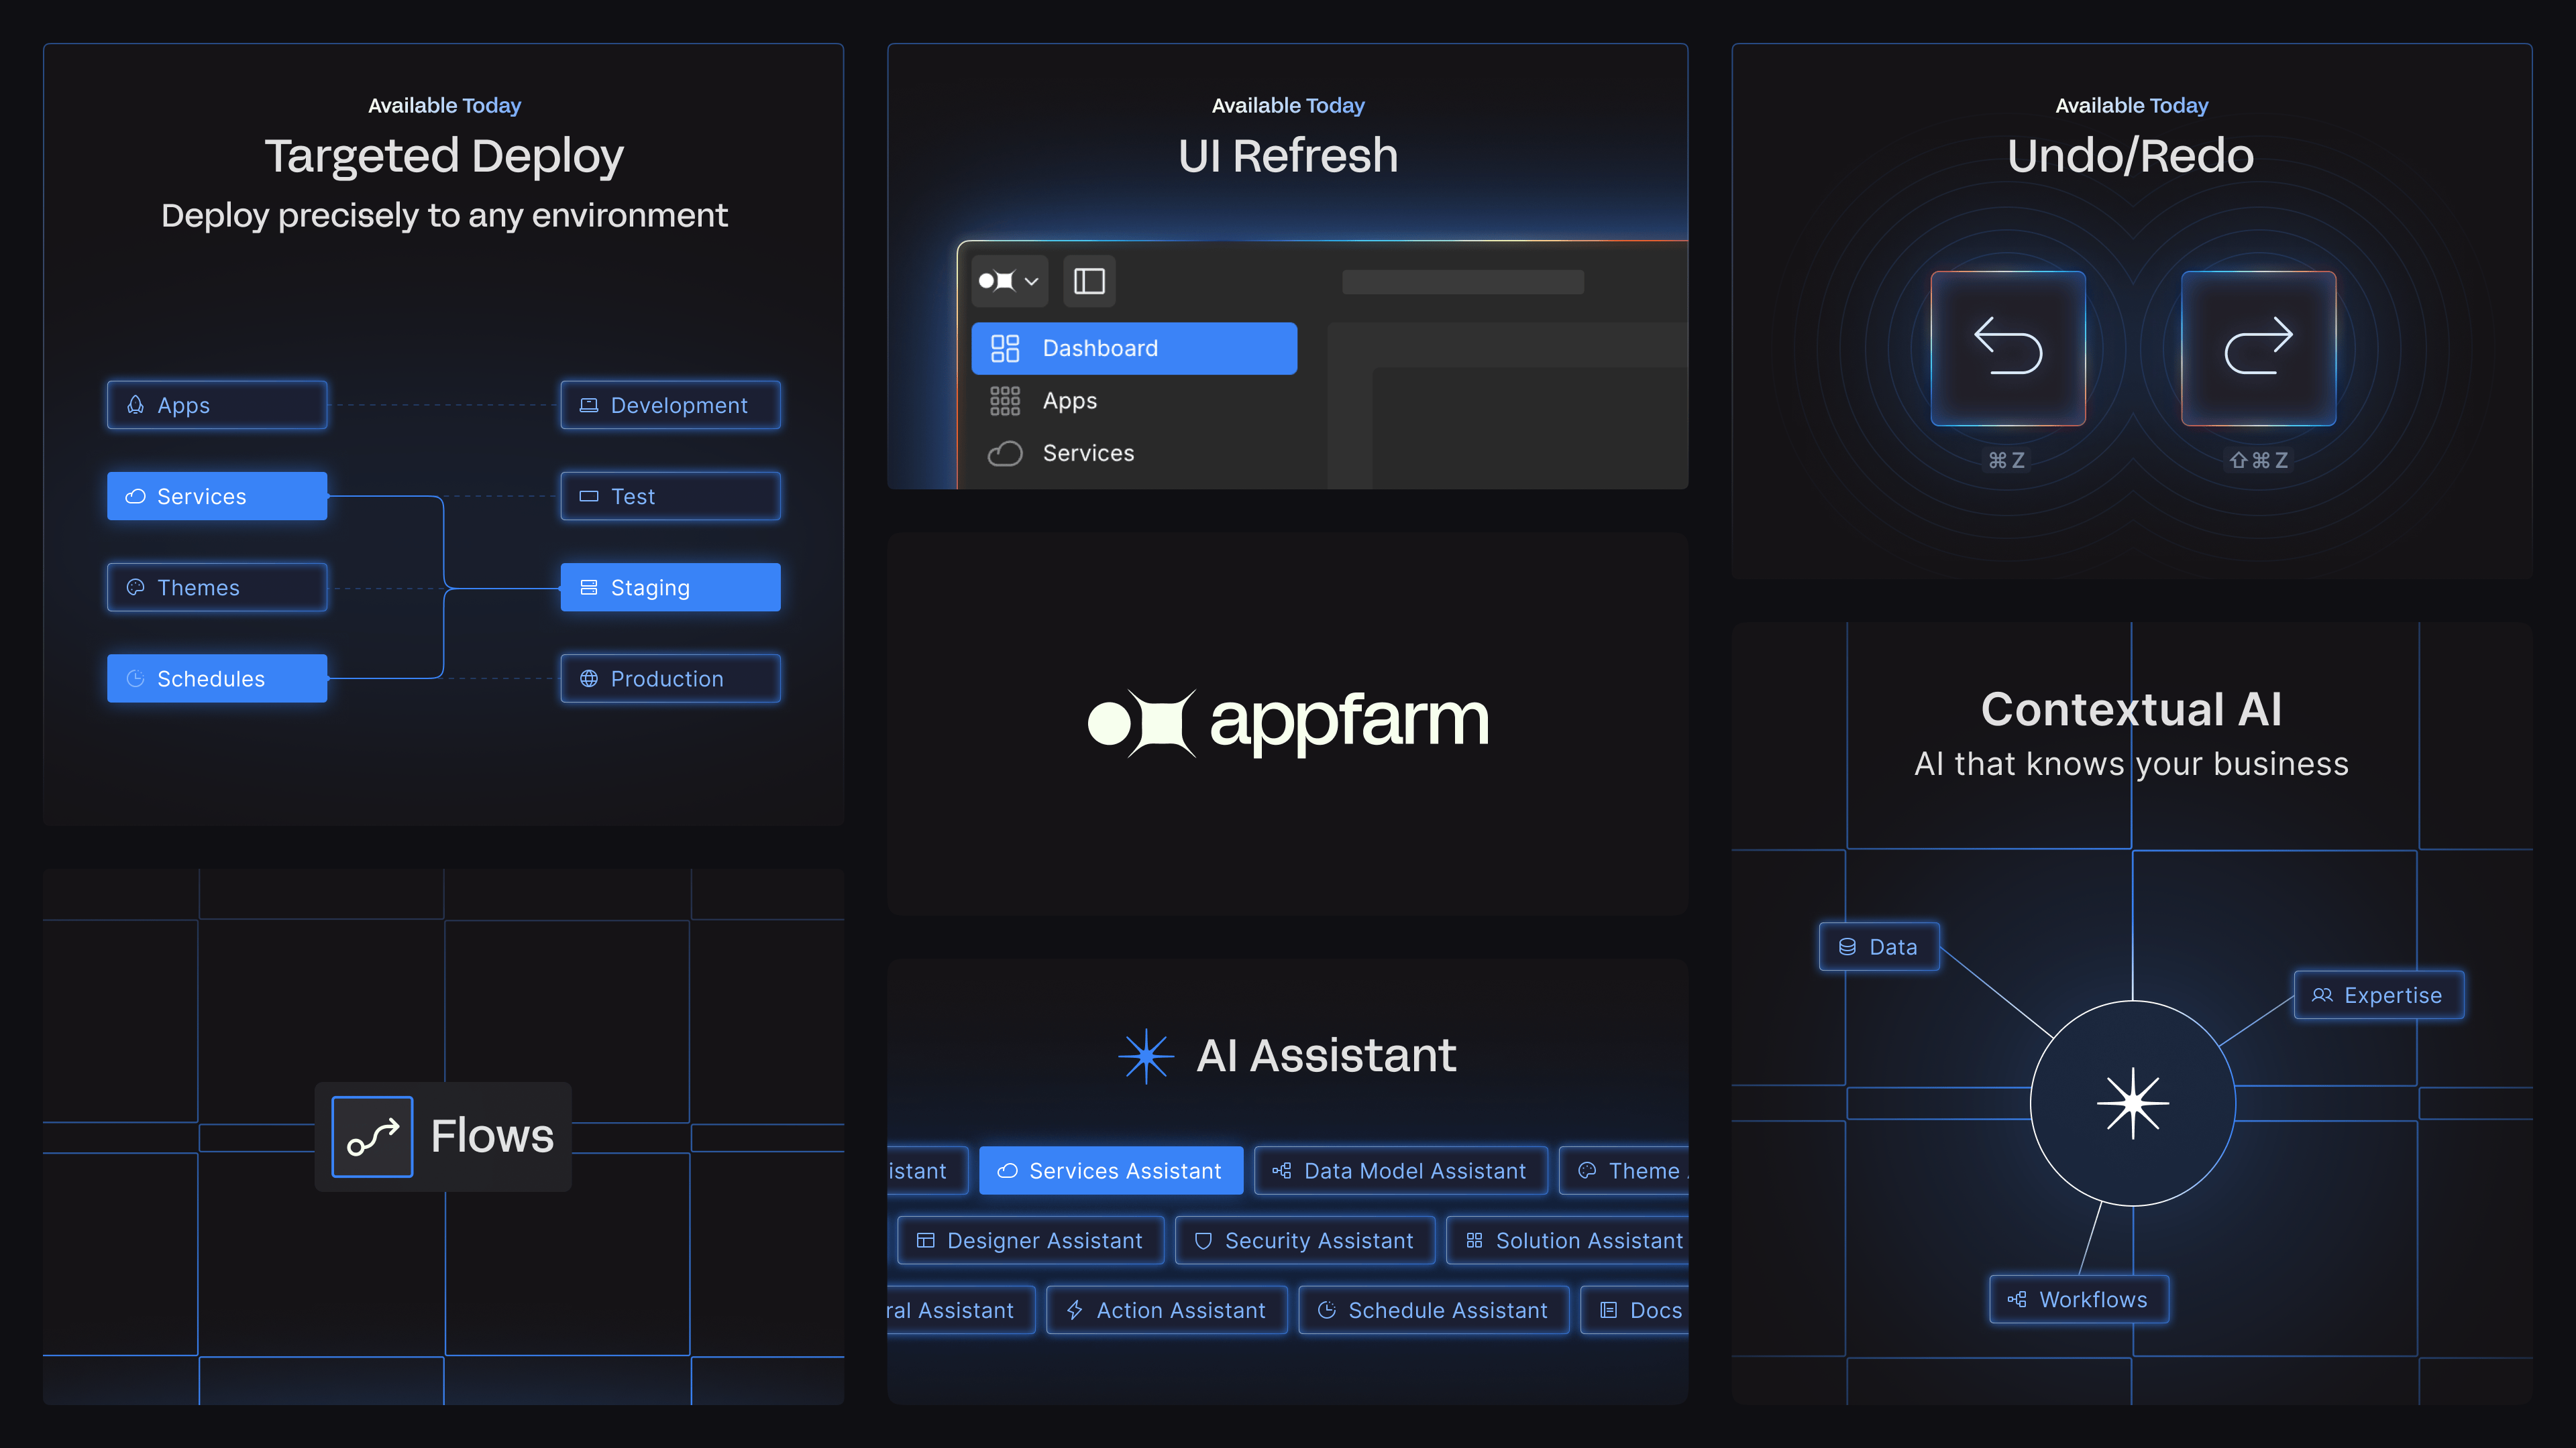Select Apps in the UI Refresh sidebar

click(x=1134, y=401)
